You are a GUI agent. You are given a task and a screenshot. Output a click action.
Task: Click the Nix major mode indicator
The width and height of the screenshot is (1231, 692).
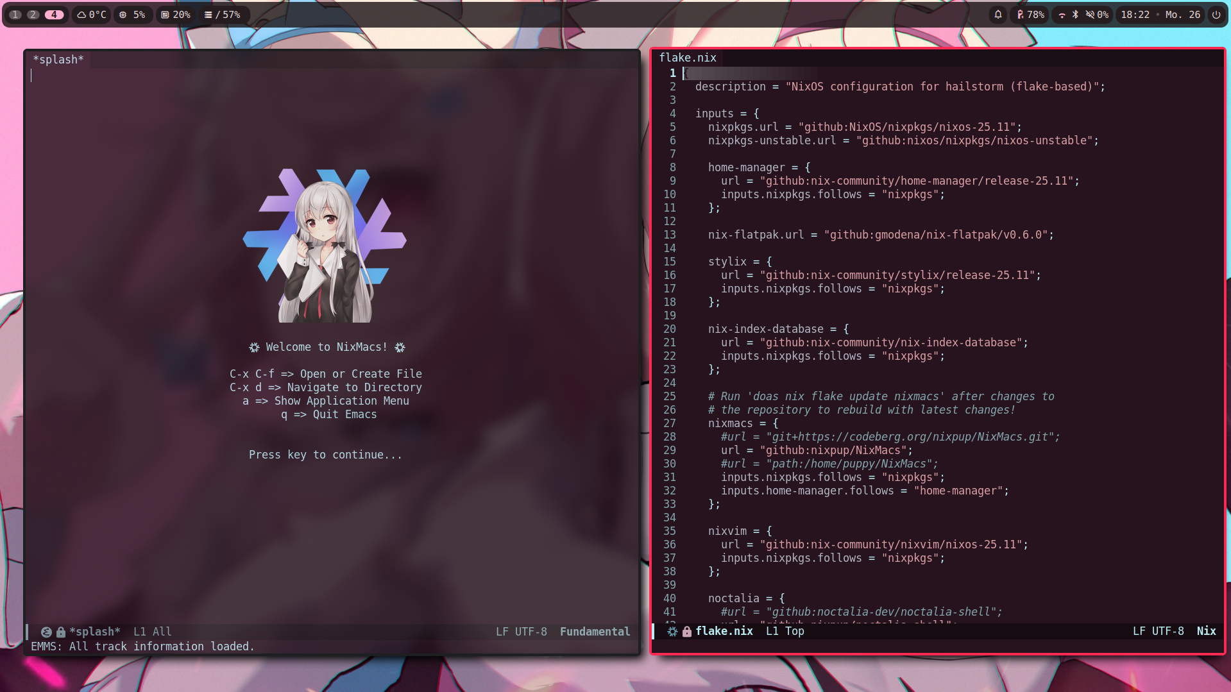(1207, 630)
